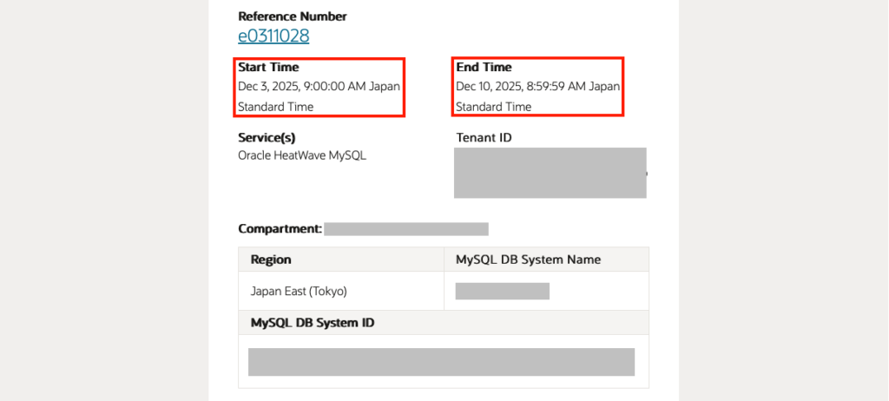Click the redacted MySQL DB System Name value
889x401 pixels.
[502, 291]
